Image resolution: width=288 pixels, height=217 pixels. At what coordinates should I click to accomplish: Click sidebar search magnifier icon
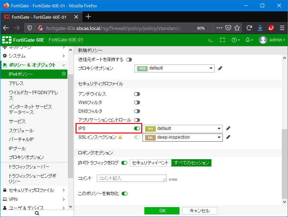(x=37, y=213)
